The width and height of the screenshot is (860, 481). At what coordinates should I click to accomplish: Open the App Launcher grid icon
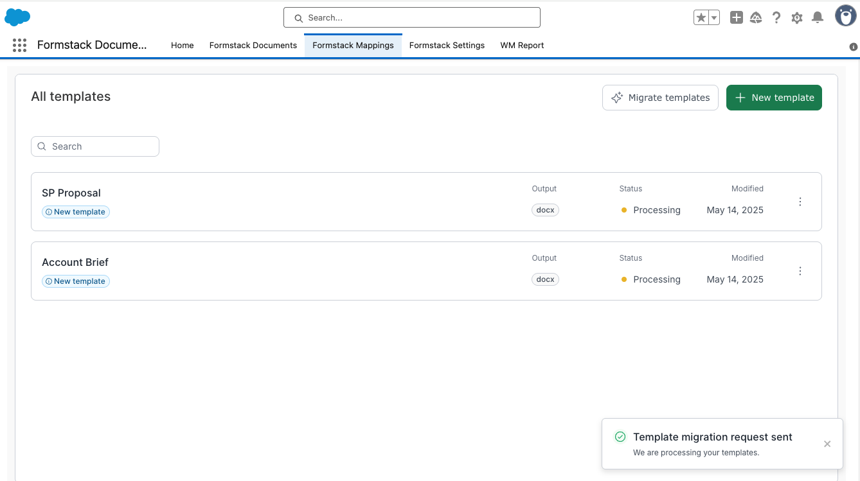pyautogui.click(x=19, y=45)
